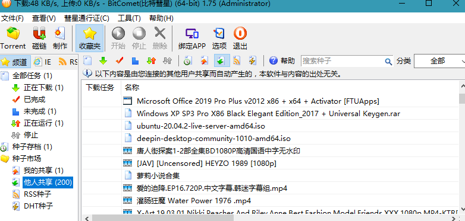Select 爱的迫降.EP16.720P row
The height and width of the screenshot is (221, 465).
pos(270,188)
